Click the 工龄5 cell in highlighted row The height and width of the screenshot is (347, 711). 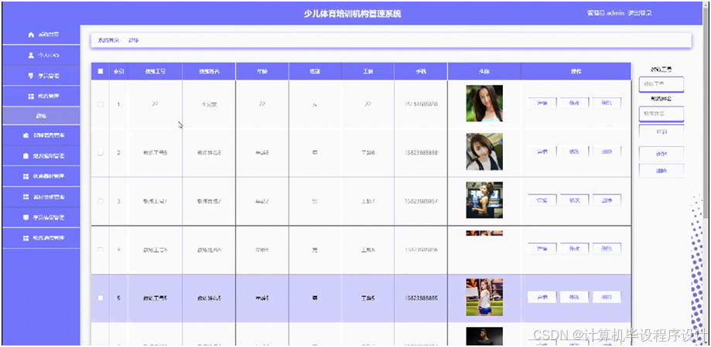(367, 298)
